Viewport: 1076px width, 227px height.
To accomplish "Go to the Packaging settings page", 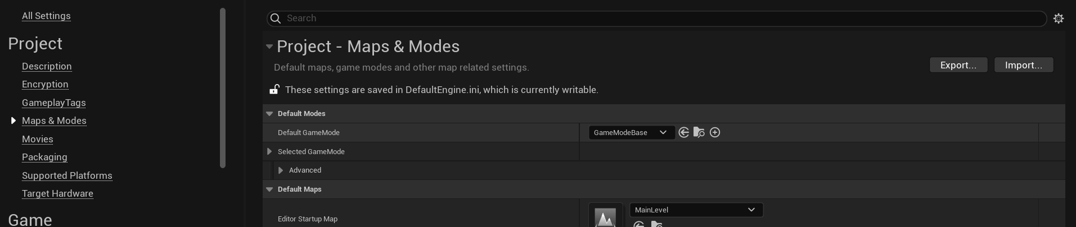I will 44,157.
